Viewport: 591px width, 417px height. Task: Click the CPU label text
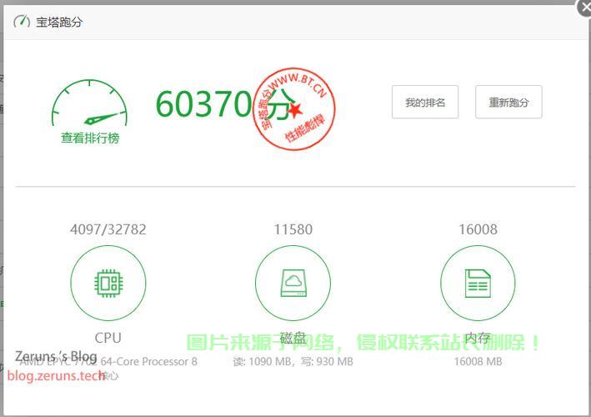[x=108, y=338]
